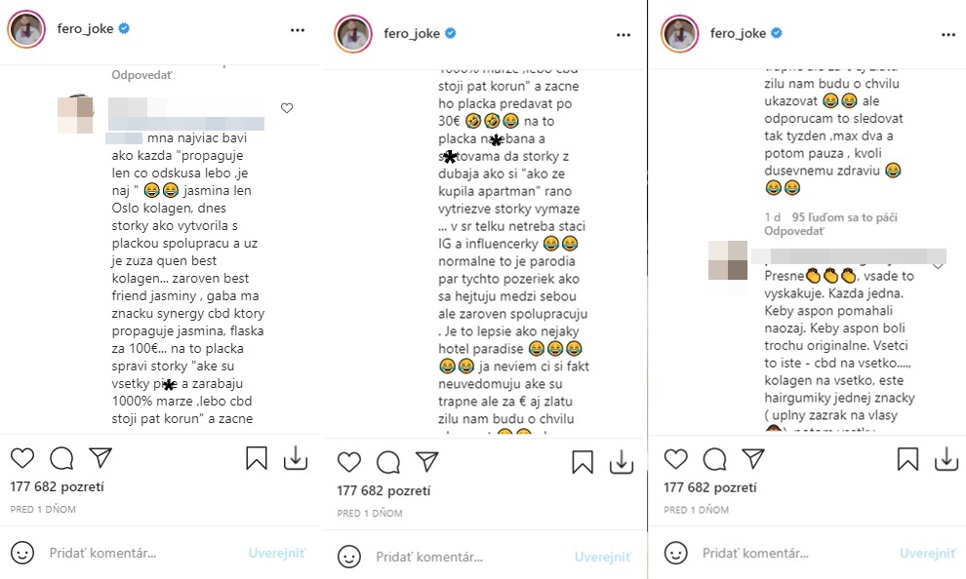Like the post in the left panel
This screenshot has height=579, width=966.
pos(22,458)
